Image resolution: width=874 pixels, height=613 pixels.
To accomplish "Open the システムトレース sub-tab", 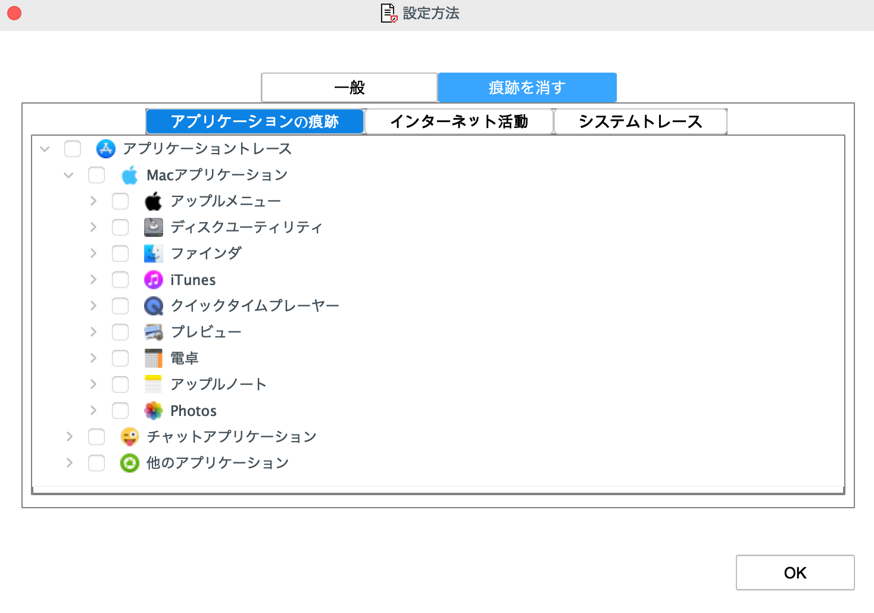I will coord(641,121).
